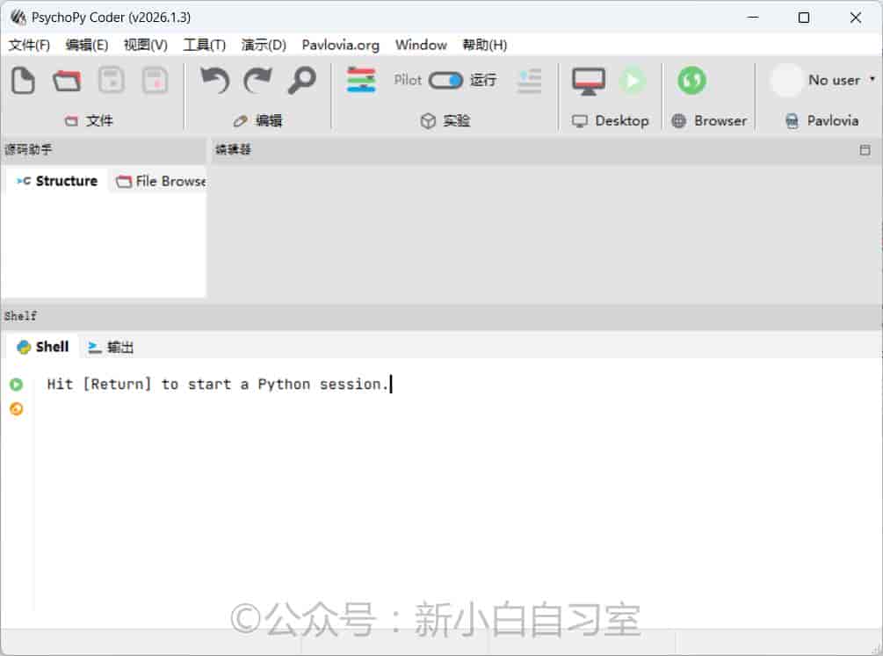Maximize the editor pane with its corner icon
The height and width of the screenshot is (656, 883).
tap(865, 150)
